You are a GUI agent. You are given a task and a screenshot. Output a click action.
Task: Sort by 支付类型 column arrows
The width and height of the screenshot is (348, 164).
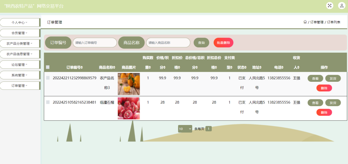coord(231,68)
